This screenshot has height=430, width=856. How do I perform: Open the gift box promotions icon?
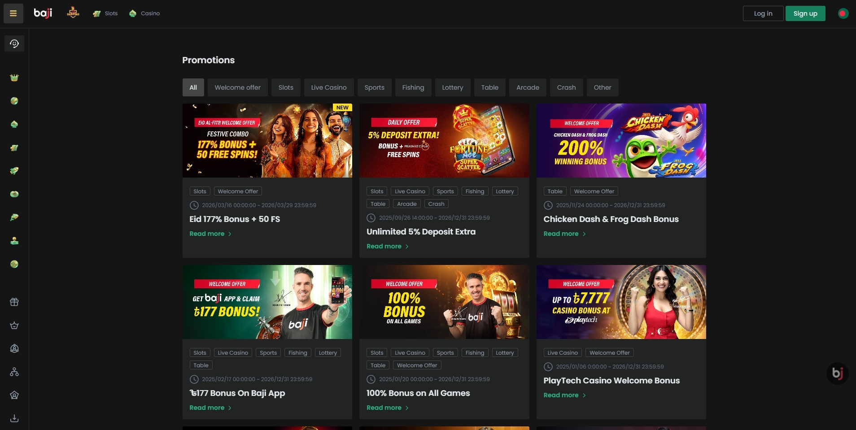pos(14,302)
